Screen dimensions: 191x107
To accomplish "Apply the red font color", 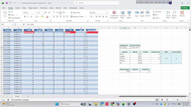I will 47,16.
